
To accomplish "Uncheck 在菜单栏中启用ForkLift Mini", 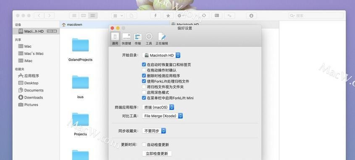I will pyautogui.click(x=144, y=98).
